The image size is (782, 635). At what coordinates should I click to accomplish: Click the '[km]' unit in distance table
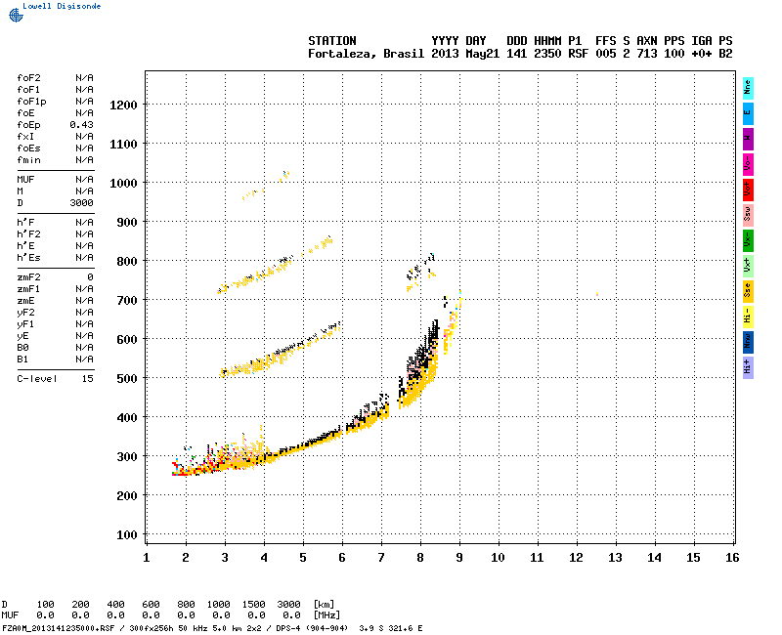click(324, 604)
